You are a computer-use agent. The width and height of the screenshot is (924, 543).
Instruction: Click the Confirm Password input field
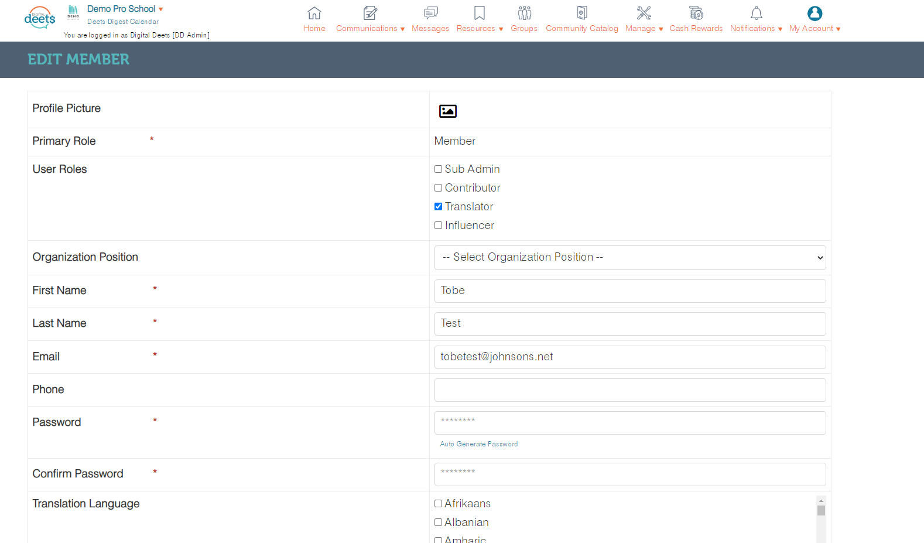click(x=630, y=474)
